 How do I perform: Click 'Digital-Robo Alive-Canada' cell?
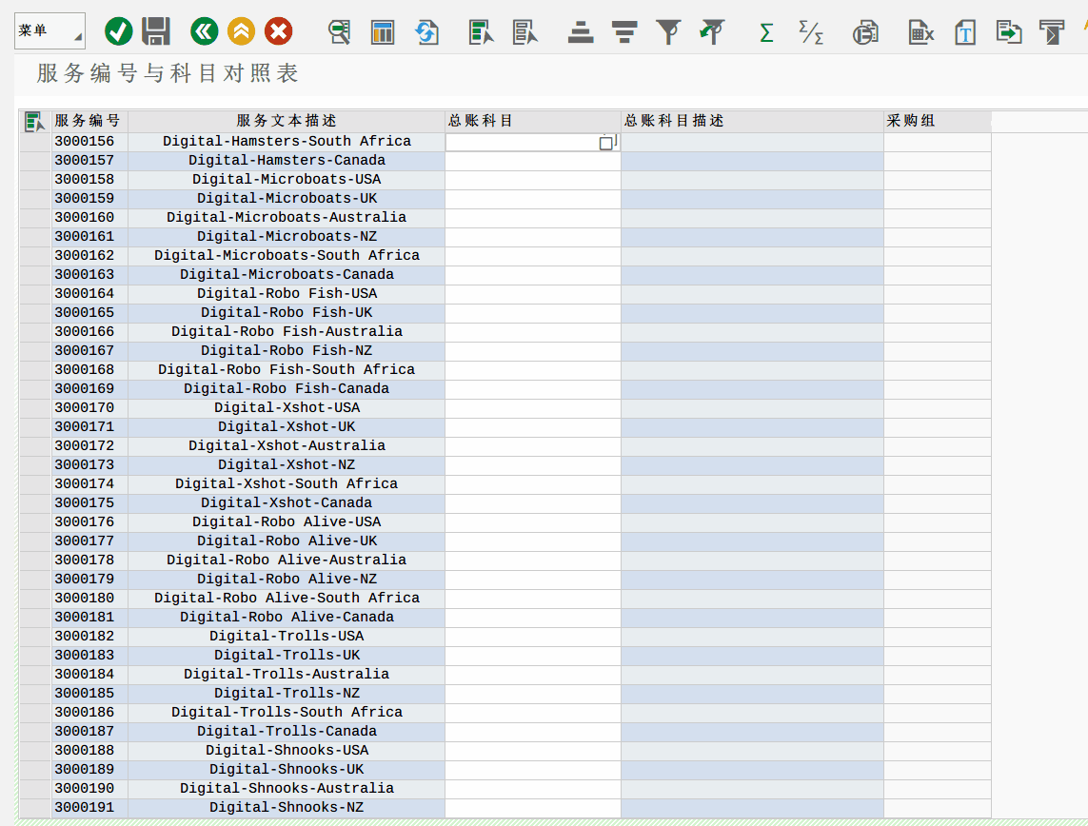tap(287, 618)
